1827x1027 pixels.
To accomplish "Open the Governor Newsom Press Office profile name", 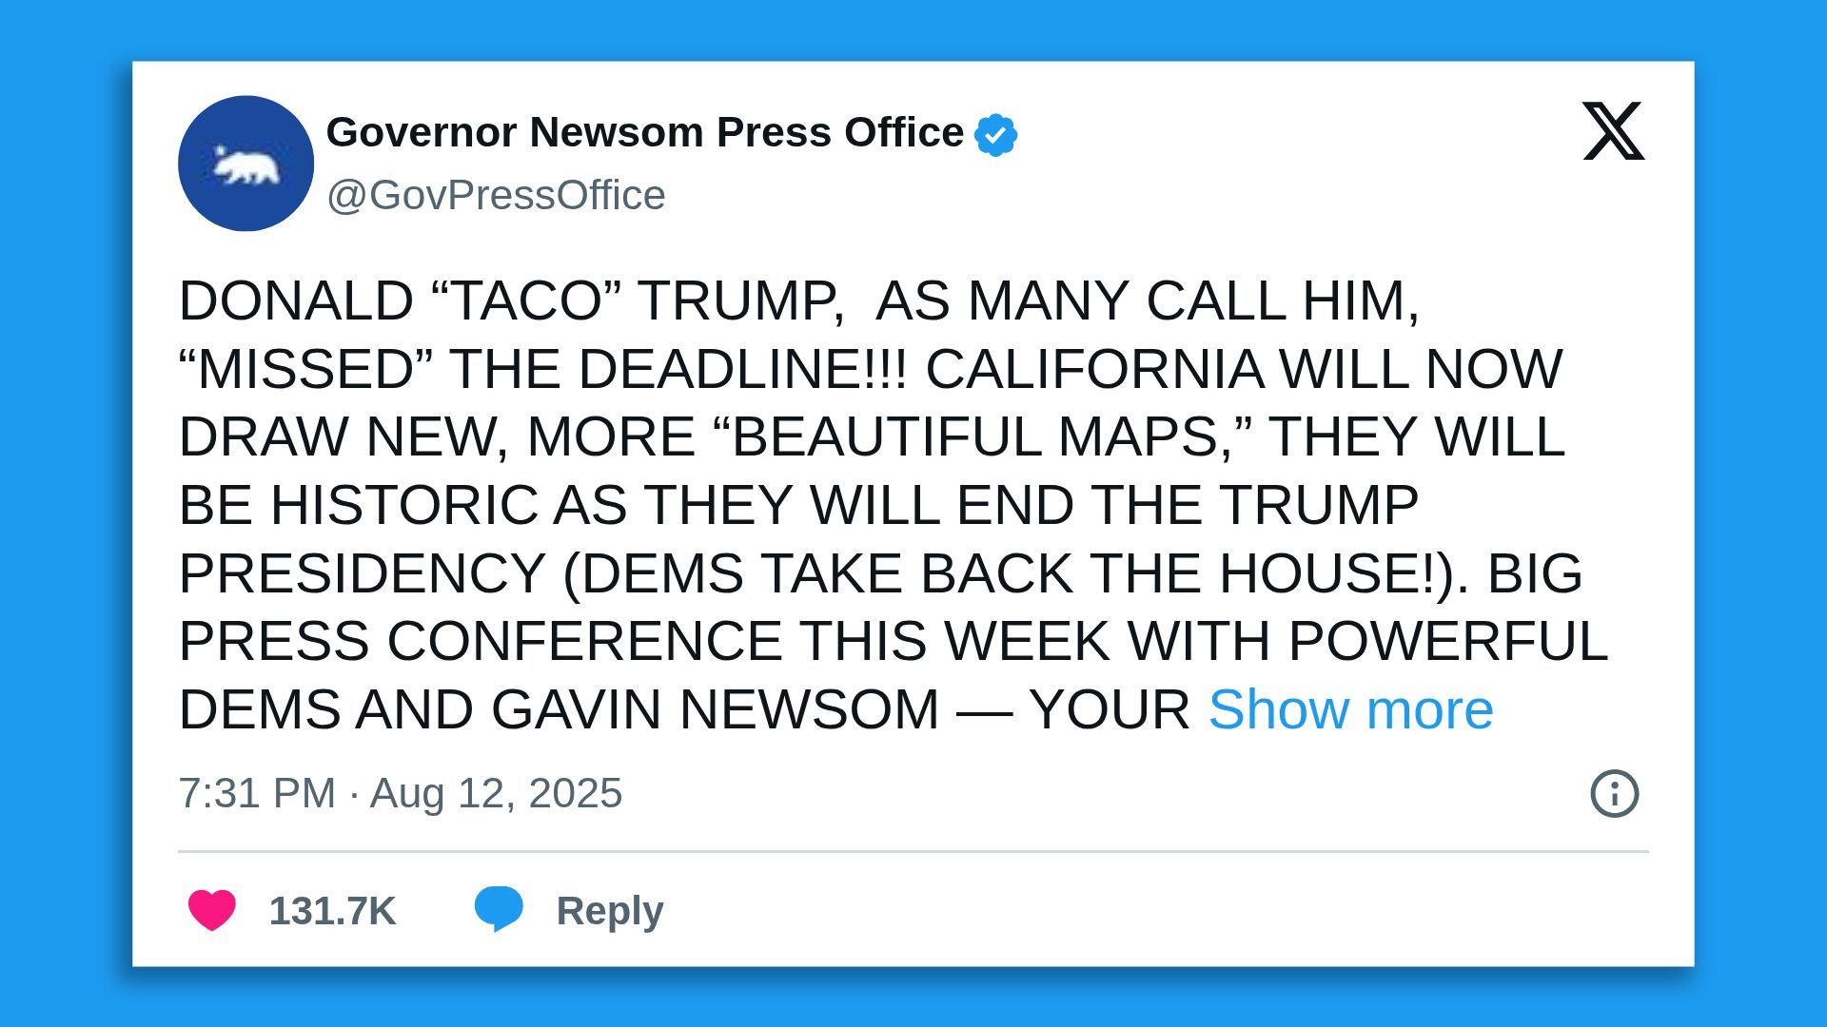I will pos(644,132).
